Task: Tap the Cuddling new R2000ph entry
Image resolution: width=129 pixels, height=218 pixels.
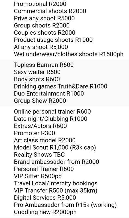Action: (x=45, y=212)
